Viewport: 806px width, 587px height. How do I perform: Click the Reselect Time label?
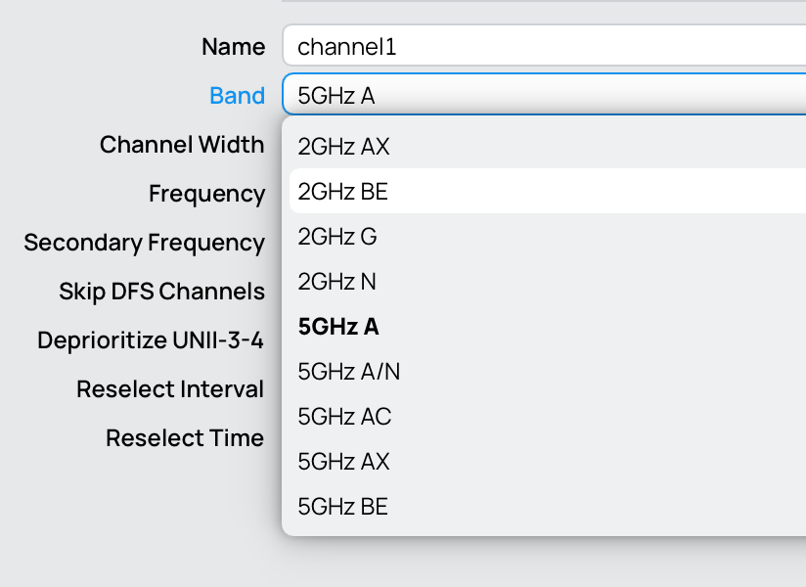coord(185,438)
